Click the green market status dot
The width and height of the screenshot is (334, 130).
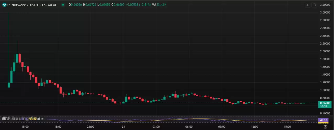pos(63,5)
